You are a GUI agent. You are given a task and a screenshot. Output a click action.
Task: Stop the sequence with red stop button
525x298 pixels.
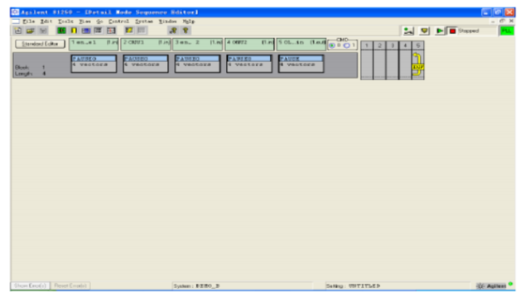click(x=452, y=31)
